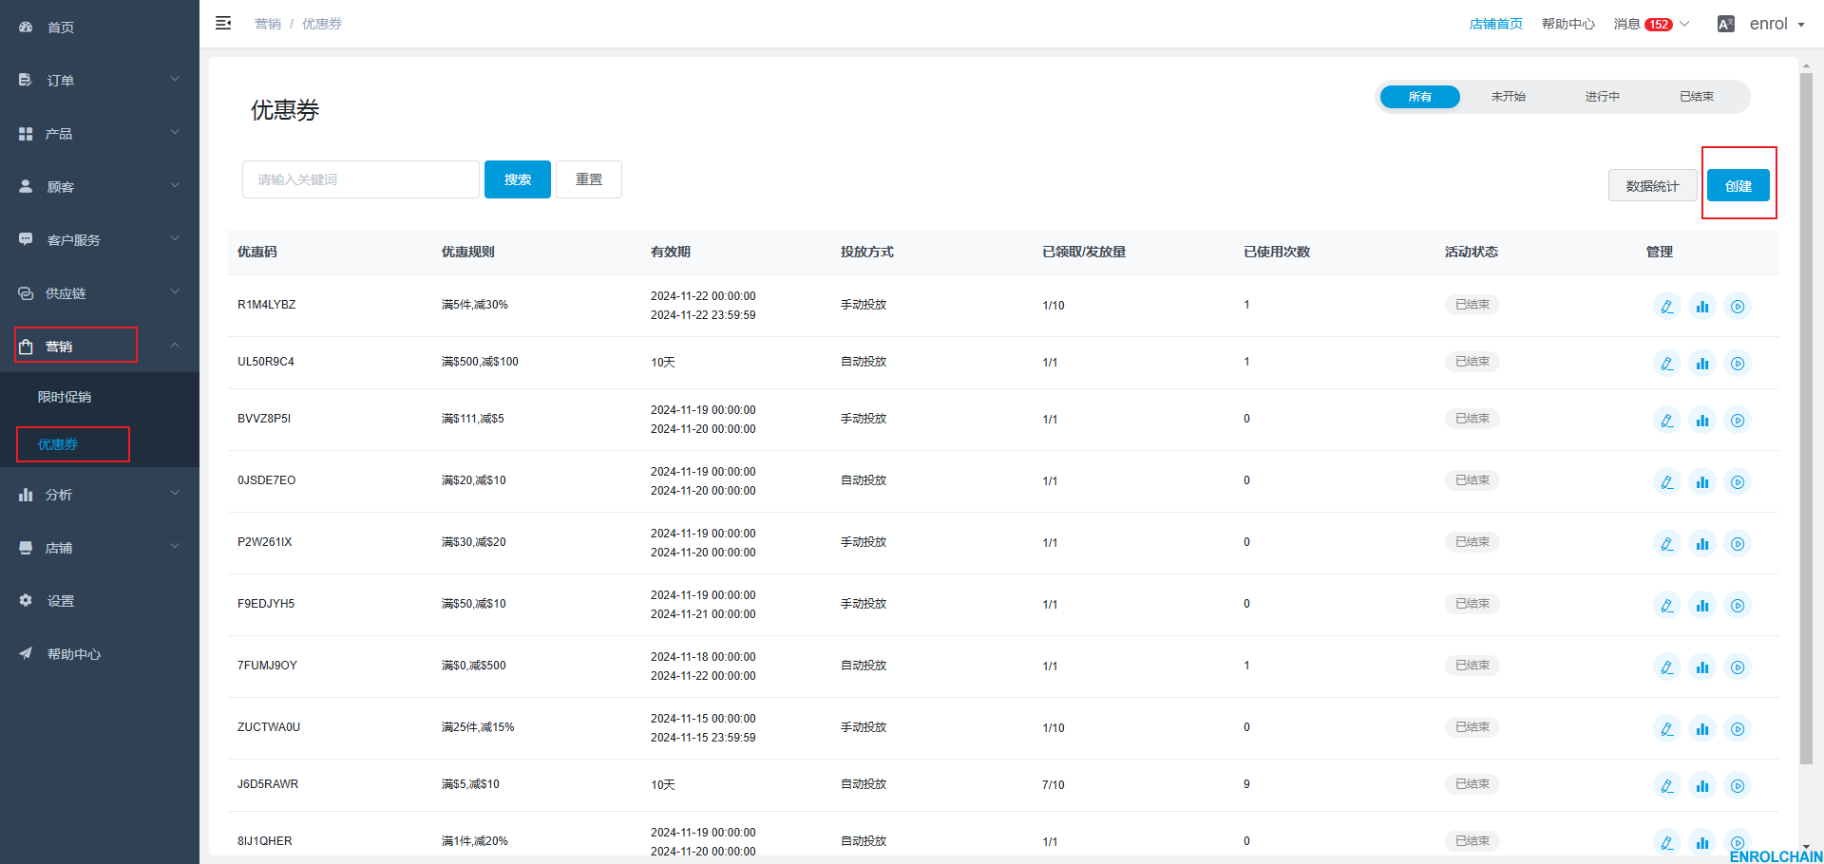Click edit icon for coupon F9EDJYH5
This screenshot has width=1824, height=864.
click(x=1667, y=605)
